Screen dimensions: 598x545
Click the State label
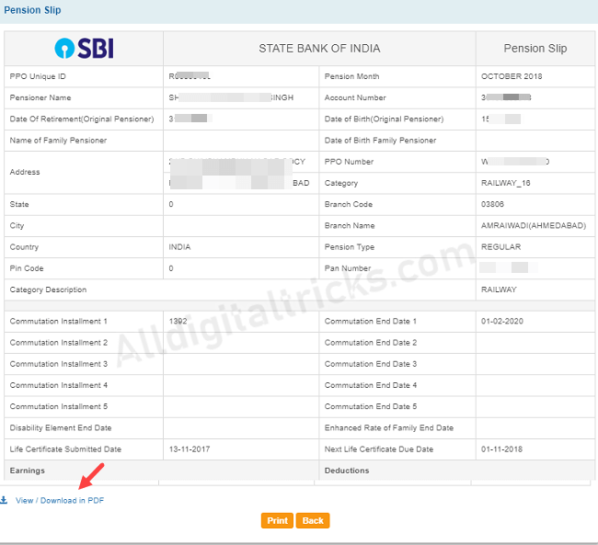click(x=19, y=204)
